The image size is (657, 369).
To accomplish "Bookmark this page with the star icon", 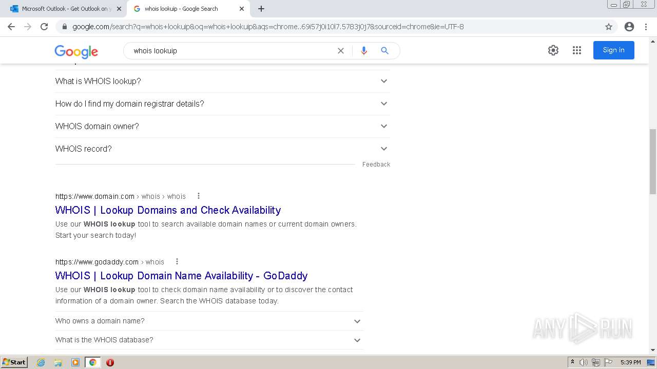I will point(609,27).
